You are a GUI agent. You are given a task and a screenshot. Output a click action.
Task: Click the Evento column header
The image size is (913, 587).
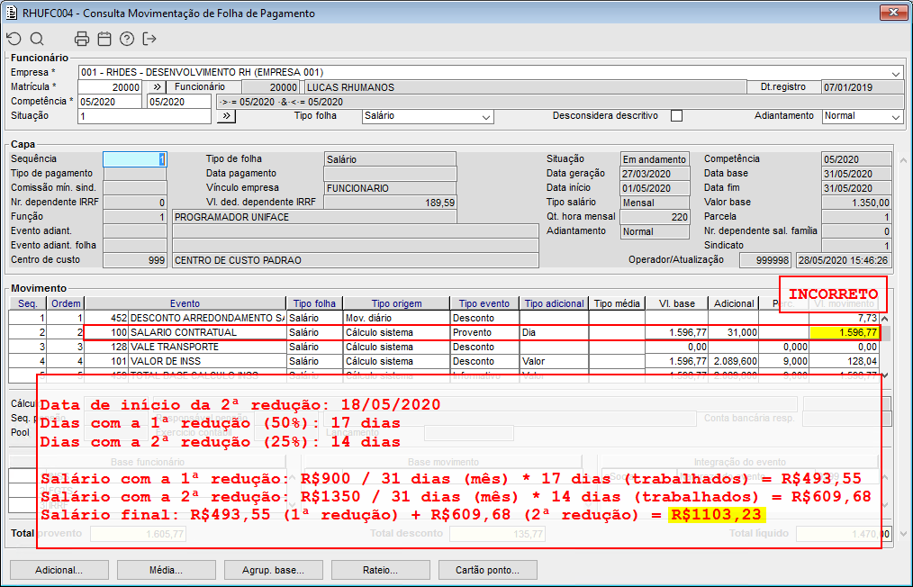click(x=185, y=303)
